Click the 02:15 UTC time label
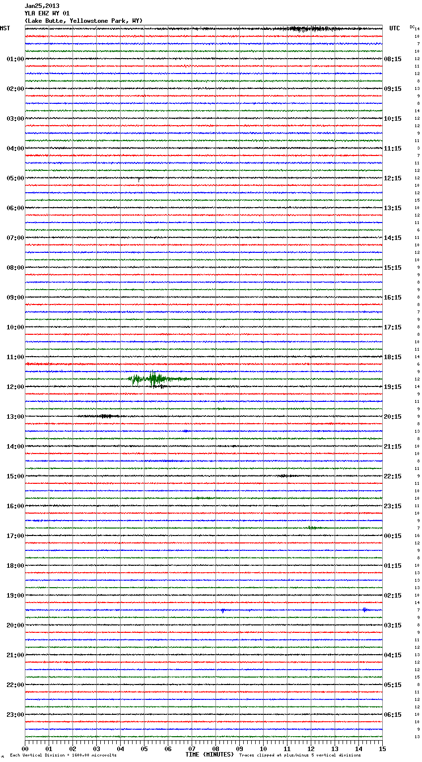This screenshot has width=422, height=762. point(393,596)
